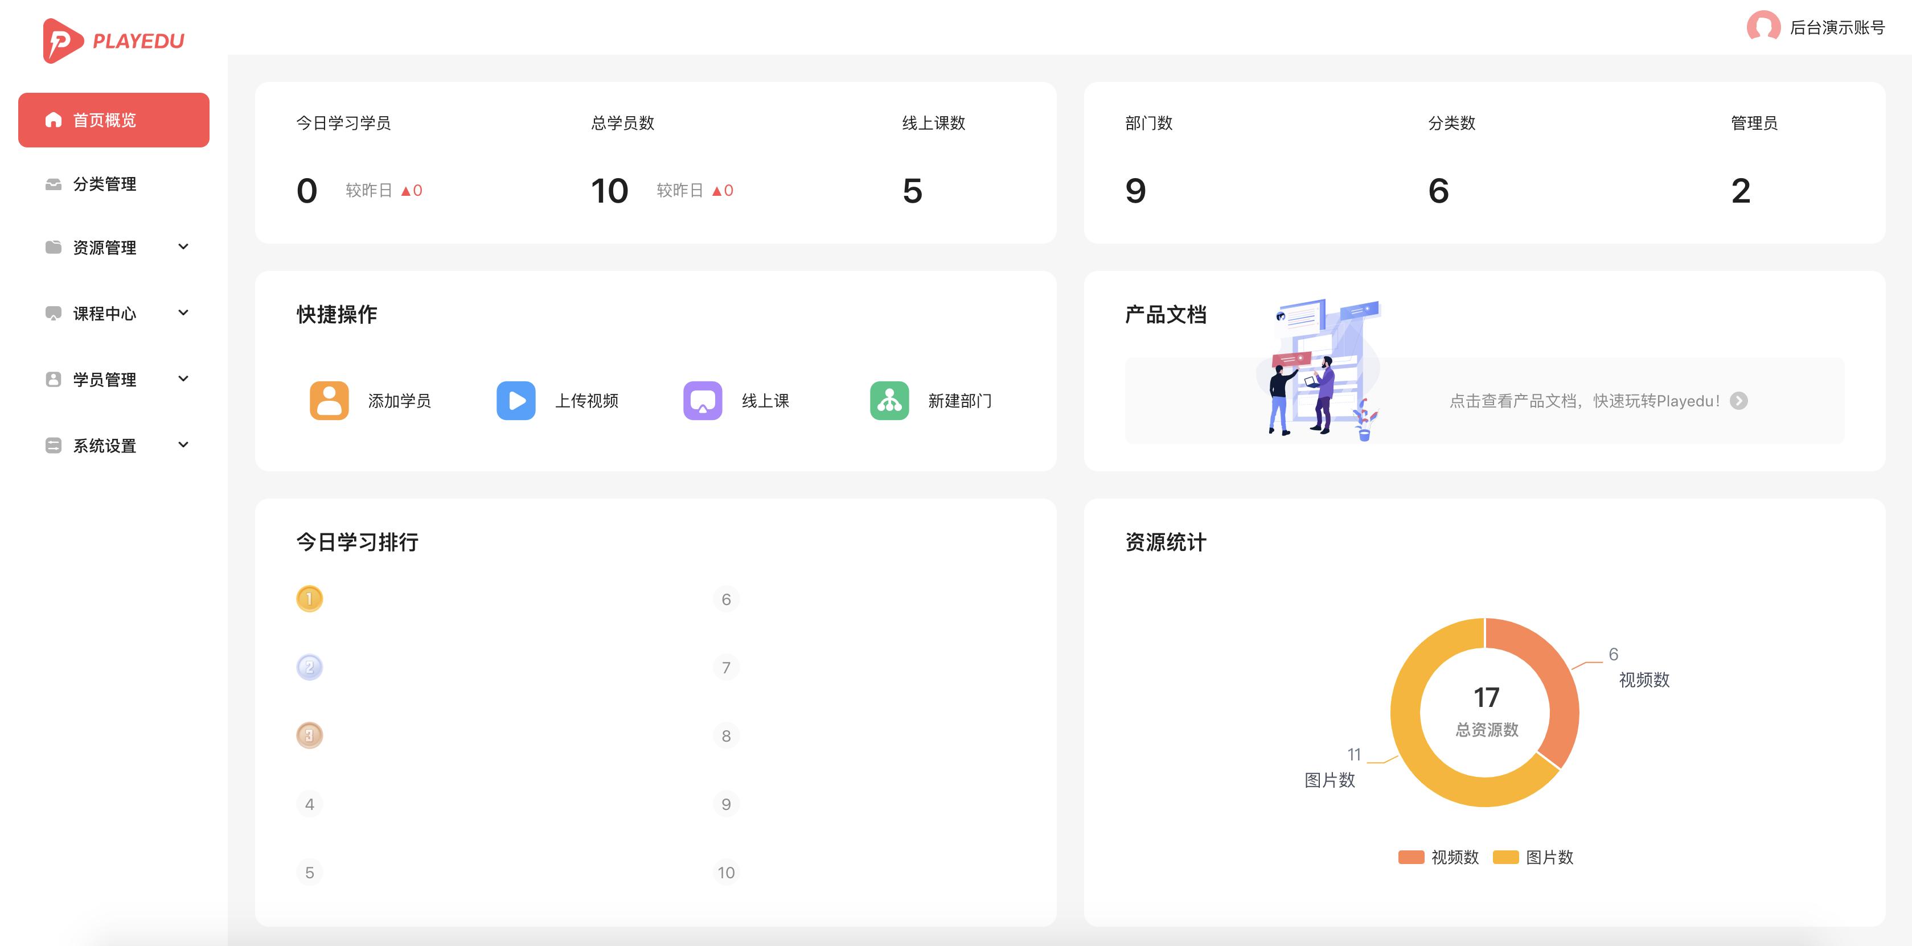This screenshot has width=1912, height=946.
Task: Open 线上课 via the purple icon
Action: point(702,401)
